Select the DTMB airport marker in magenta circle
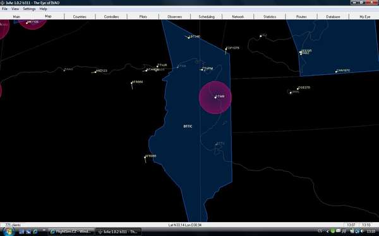379x236 pixels. 215,98
